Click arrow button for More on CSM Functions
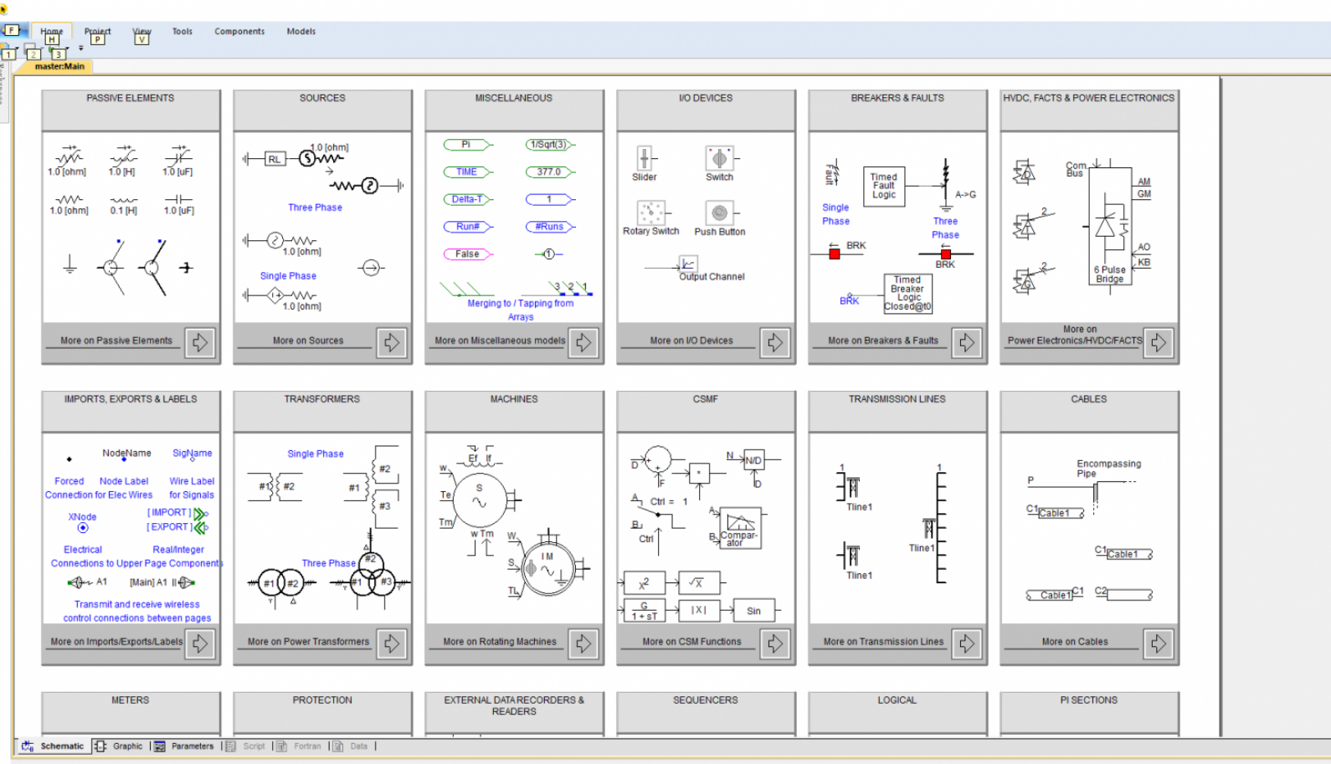The height and width of the screenshot is (764, 1331). click(x=775, y=644)
